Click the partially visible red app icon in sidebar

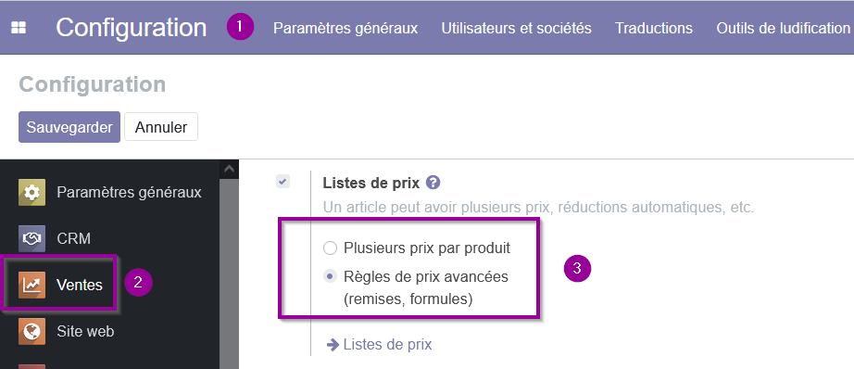(31, 366)
